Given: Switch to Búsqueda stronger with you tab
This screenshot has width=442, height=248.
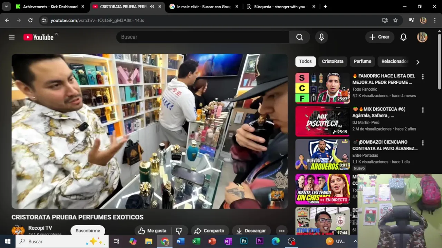Looking at the screenshot, I should pyautogui.click(x=281, y=7).
